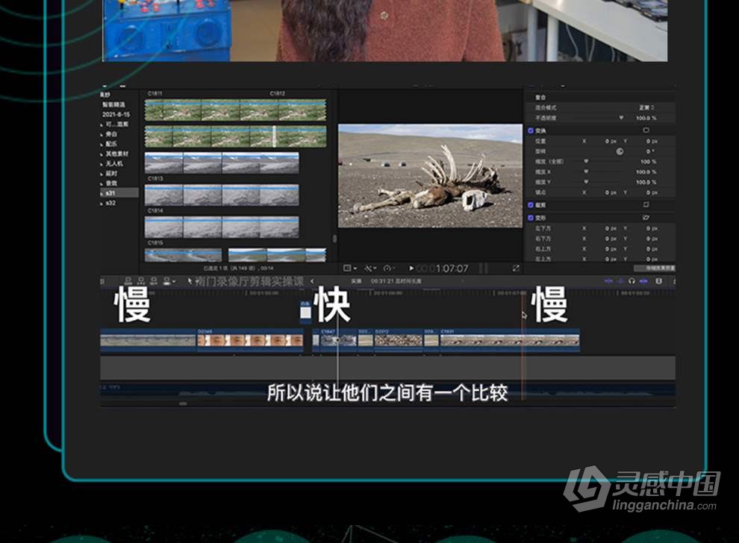The width and height of the screenshot is (739, 543).
Task: Click the position X value field
Action: 611,141
